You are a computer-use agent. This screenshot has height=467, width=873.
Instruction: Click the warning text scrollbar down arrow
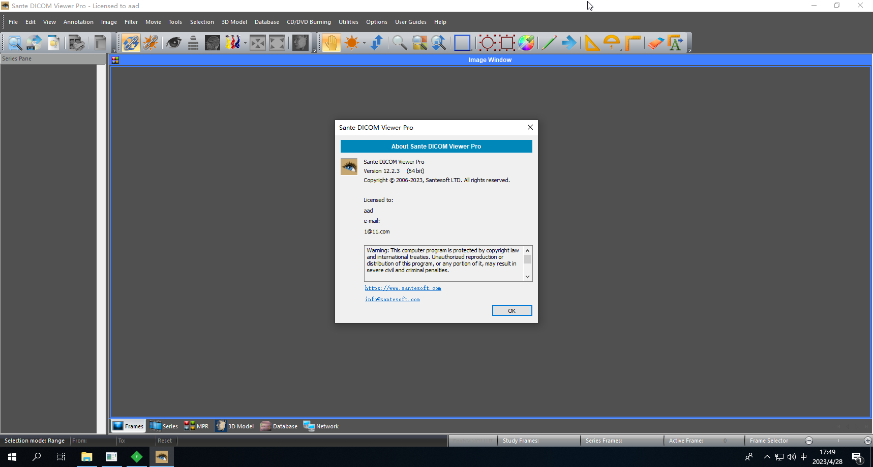tap(528, 277)
